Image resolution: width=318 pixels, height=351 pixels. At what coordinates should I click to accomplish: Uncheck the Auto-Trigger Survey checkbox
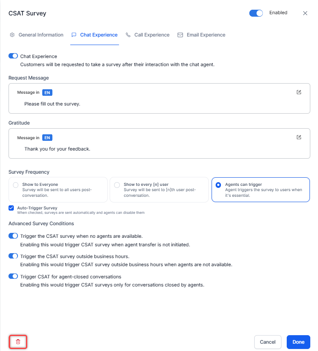[11, 208]
